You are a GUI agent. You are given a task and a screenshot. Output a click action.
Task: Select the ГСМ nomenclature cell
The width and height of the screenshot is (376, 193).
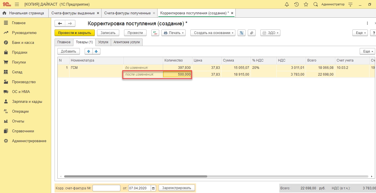coord(96,68)
